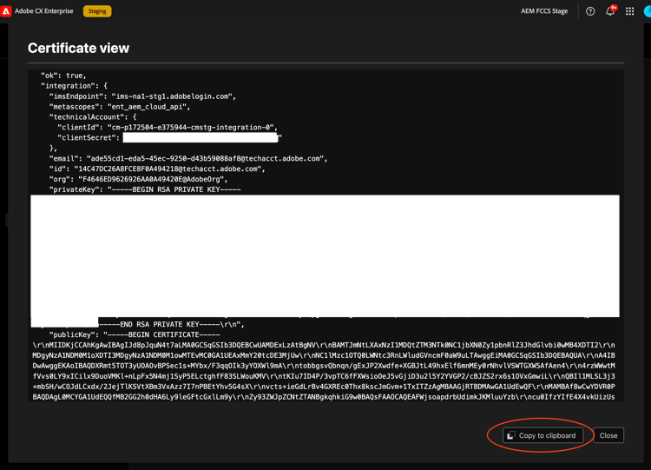Click the metascopes ent_aem_cloud_api line
Viewport: 651px width, 470px height.
(x=120, y=107)
